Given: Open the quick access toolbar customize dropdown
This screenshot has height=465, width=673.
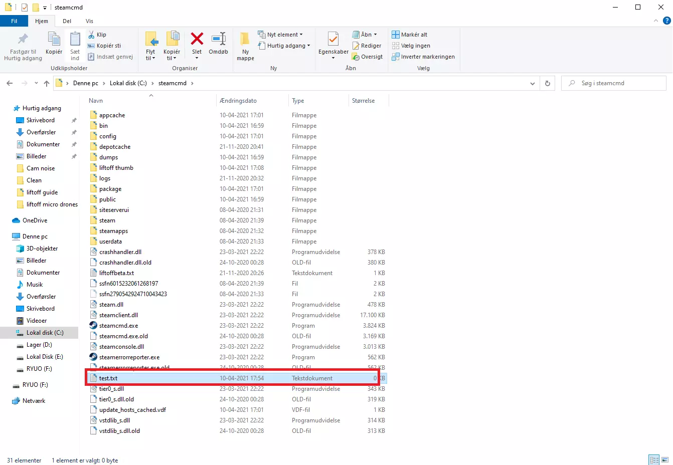Looking at the screenshot, I should coord(45,8).
